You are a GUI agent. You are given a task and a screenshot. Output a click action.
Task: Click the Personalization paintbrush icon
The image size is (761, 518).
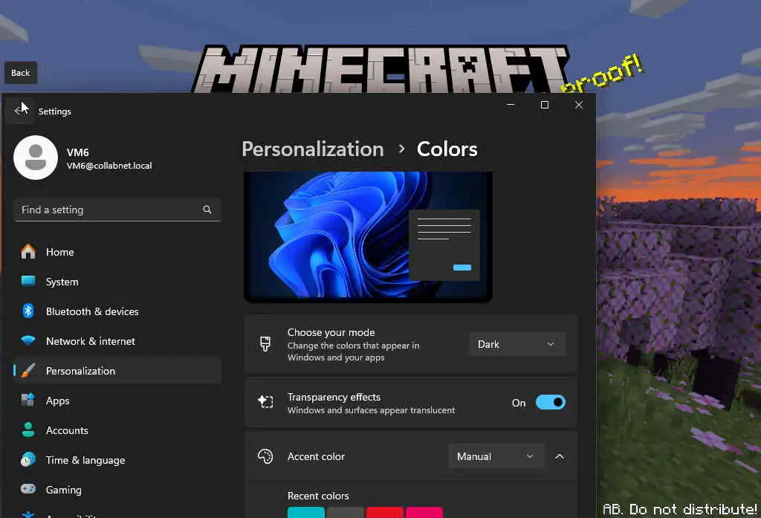(28, 370)
